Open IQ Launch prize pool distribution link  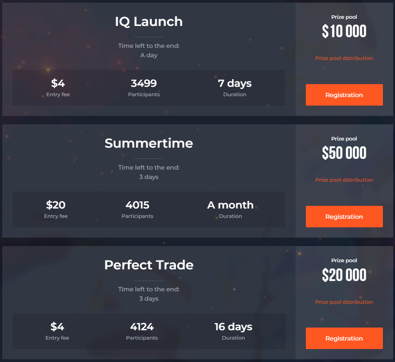(344, 58)
